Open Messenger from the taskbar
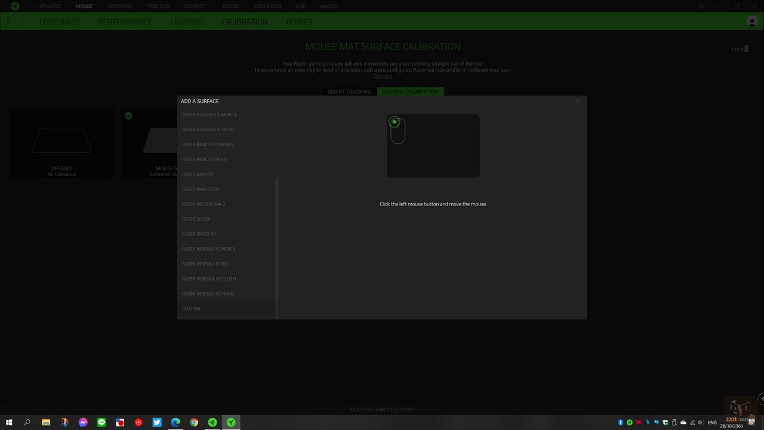Screen dimensions: 764x430 click(83, 422)
